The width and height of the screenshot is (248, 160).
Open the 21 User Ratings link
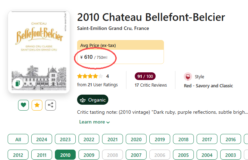click(97, 85)
